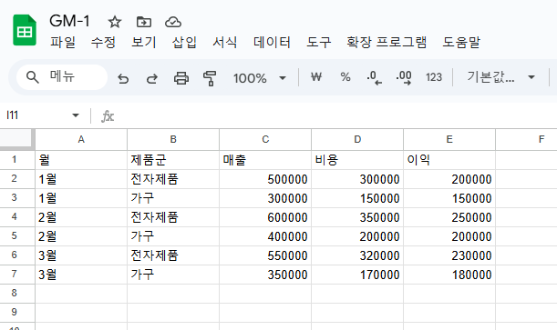Screen dimensions: 557x330
Task: Click the cell with 320000
Action: 357,255
